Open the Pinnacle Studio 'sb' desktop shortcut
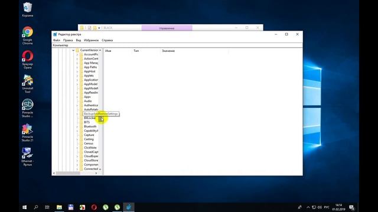Image resolution: width=378 pixels, height=212 pixels. click(x=28, y=108)
